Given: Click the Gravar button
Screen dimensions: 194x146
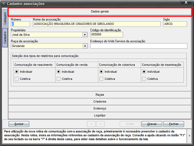Looking at the screenshot, I should [152, 124].
